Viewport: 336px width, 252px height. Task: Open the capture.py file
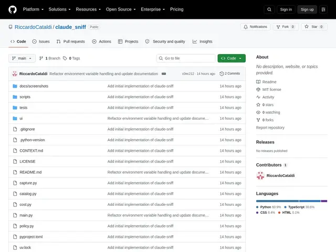point(28,183)
